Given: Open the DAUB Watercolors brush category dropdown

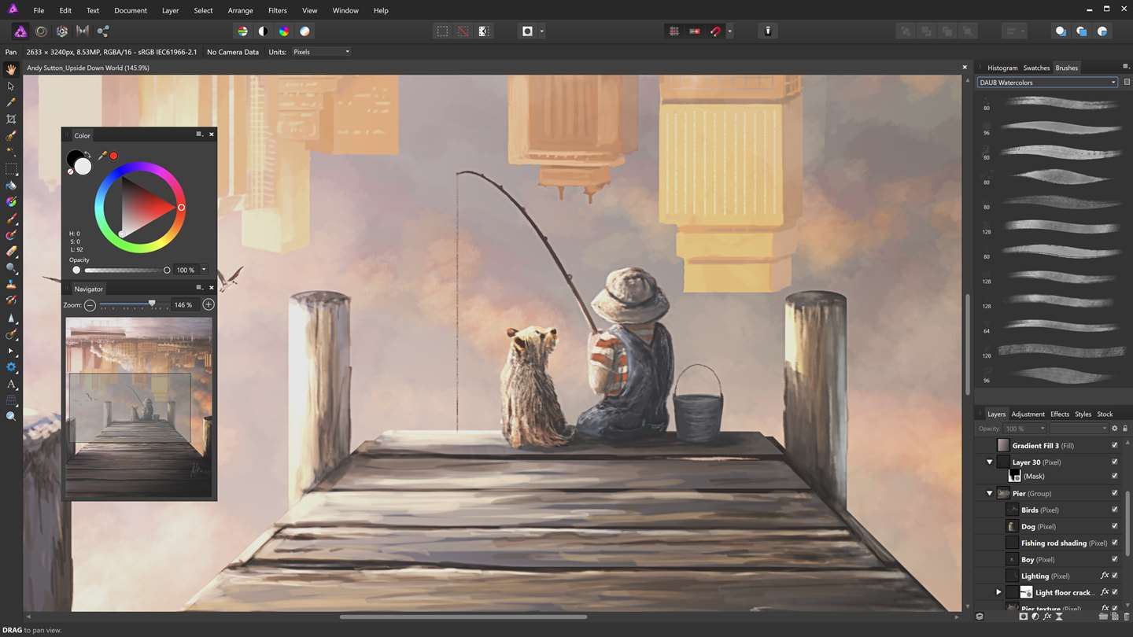Looking at the screenshot, I should click(1047, 82).
